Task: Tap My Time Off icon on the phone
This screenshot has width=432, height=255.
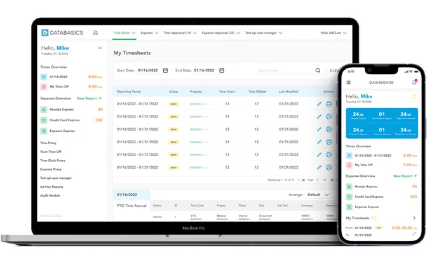Action: coord(349,165)
